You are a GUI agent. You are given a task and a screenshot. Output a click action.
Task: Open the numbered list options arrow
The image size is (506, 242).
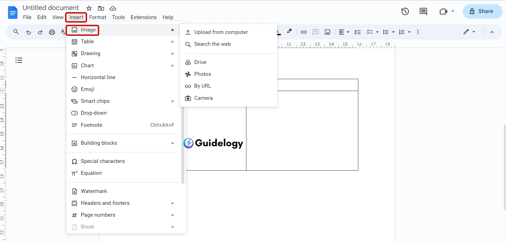tap(409, 32)
